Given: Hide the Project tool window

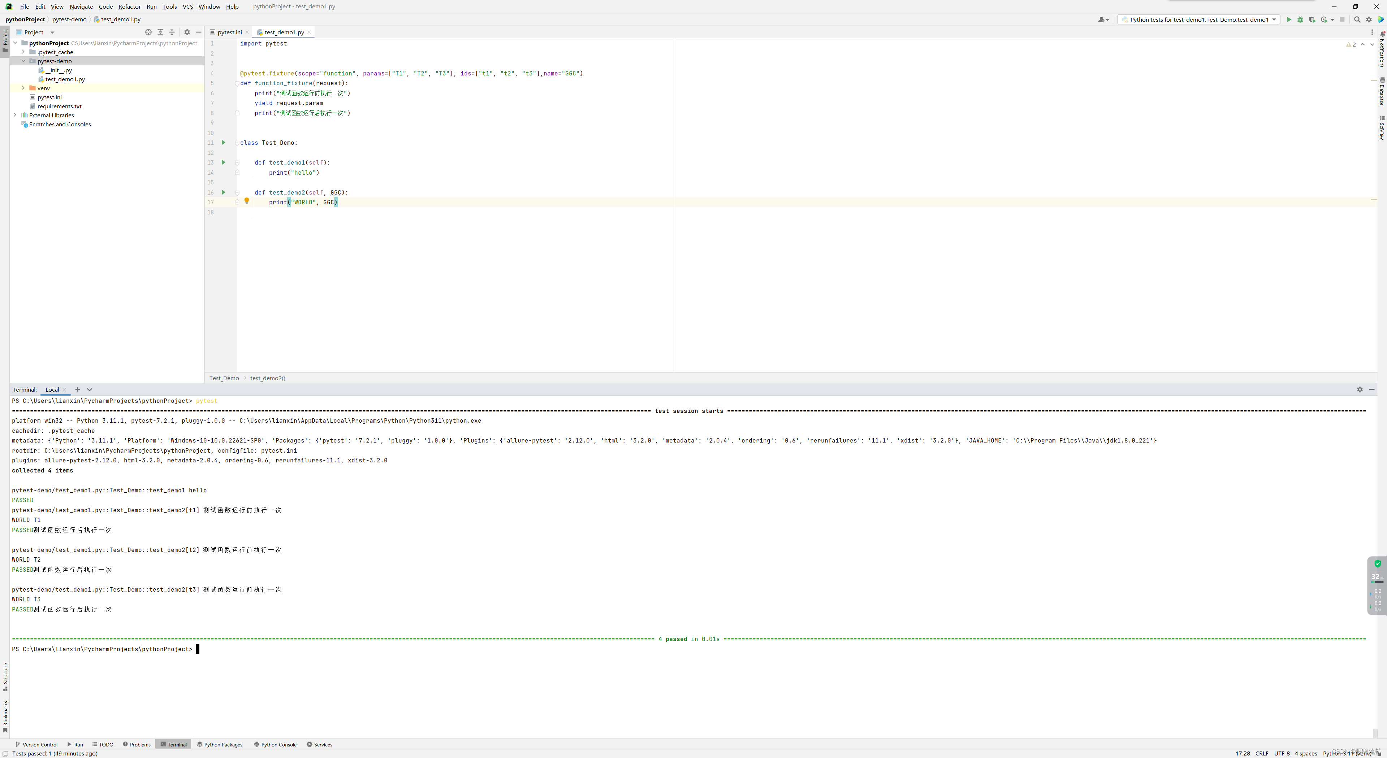Looking at the screenshot, I should pyautogui.click(x=199, y=32).
